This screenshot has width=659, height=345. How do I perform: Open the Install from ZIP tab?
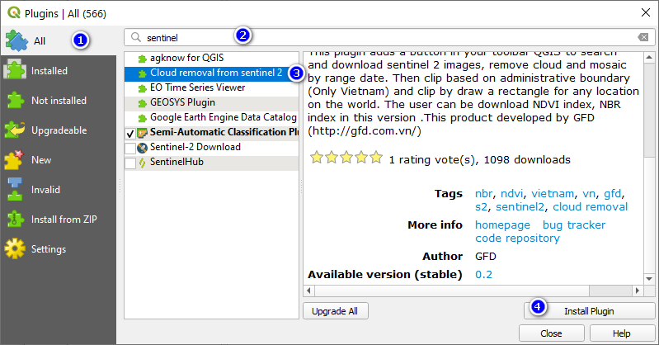pyautogui.click(x=59, y=220)
